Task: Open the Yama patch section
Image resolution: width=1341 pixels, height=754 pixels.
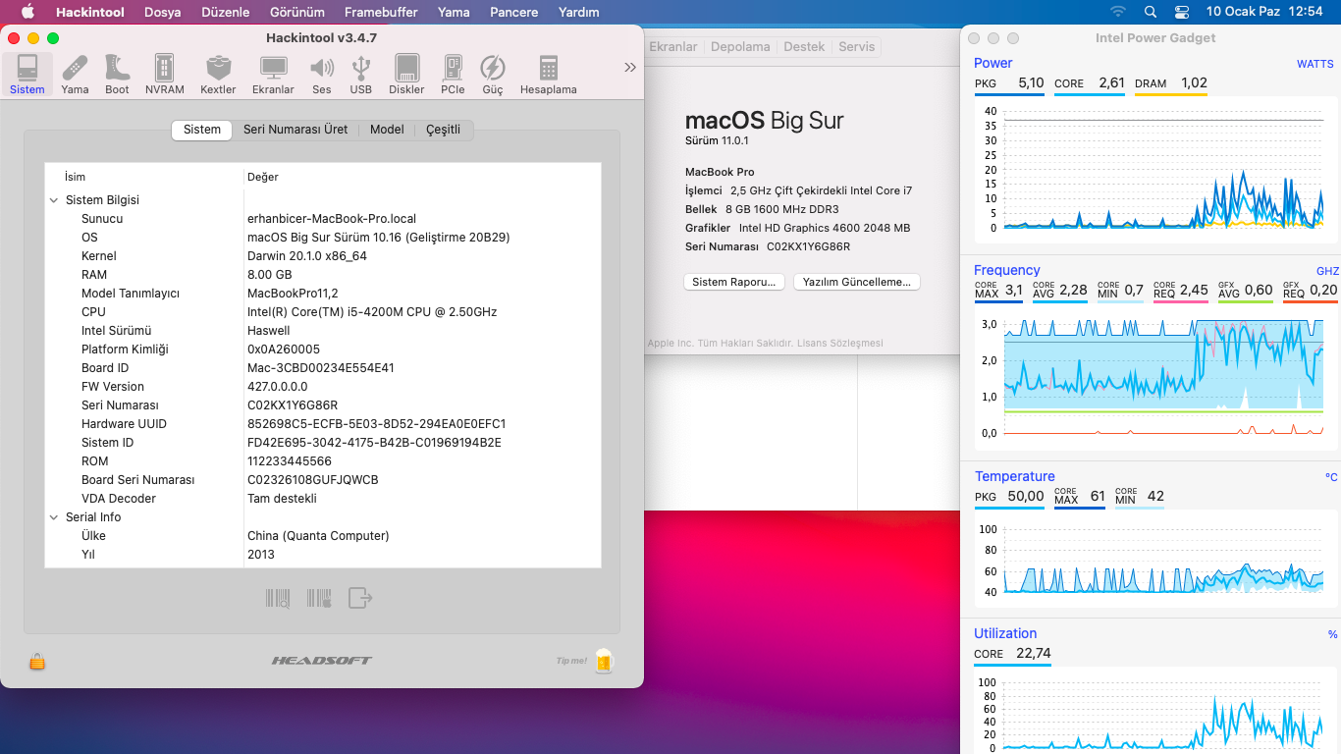Action: pyautogui.click(x=74, y=69)
